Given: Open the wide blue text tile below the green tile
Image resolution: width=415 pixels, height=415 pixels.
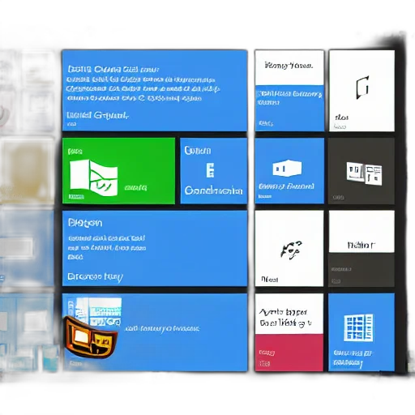Looking at the screenshot, I should (155, 248).
